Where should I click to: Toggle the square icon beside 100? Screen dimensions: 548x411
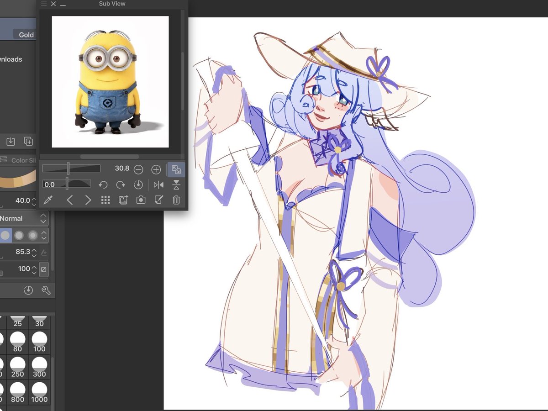tap(44, 269)
